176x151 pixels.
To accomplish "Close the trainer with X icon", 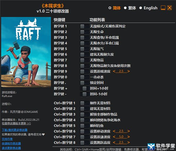I will (170, 8).
